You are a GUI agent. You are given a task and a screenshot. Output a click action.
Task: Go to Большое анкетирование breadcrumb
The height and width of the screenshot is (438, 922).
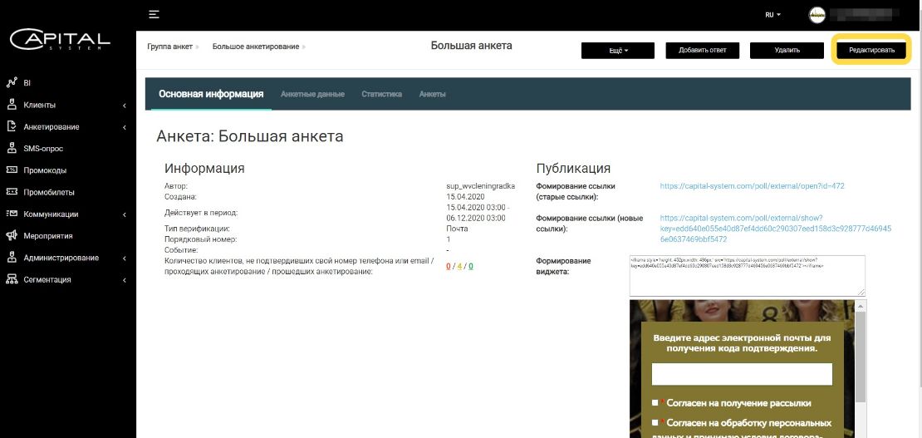point(255,47)
